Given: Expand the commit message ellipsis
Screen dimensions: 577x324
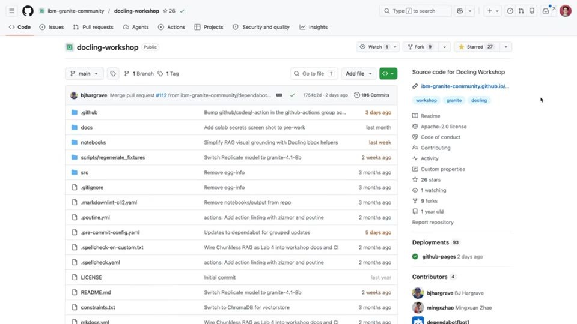Looking at the screenshot, I should point(279,95).
